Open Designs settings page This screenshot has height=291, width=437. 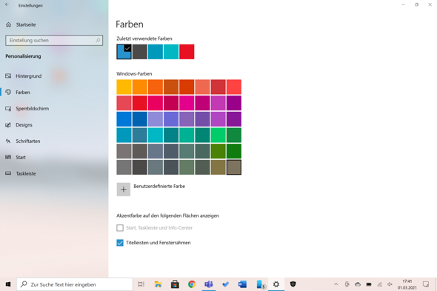pos(24,125)
